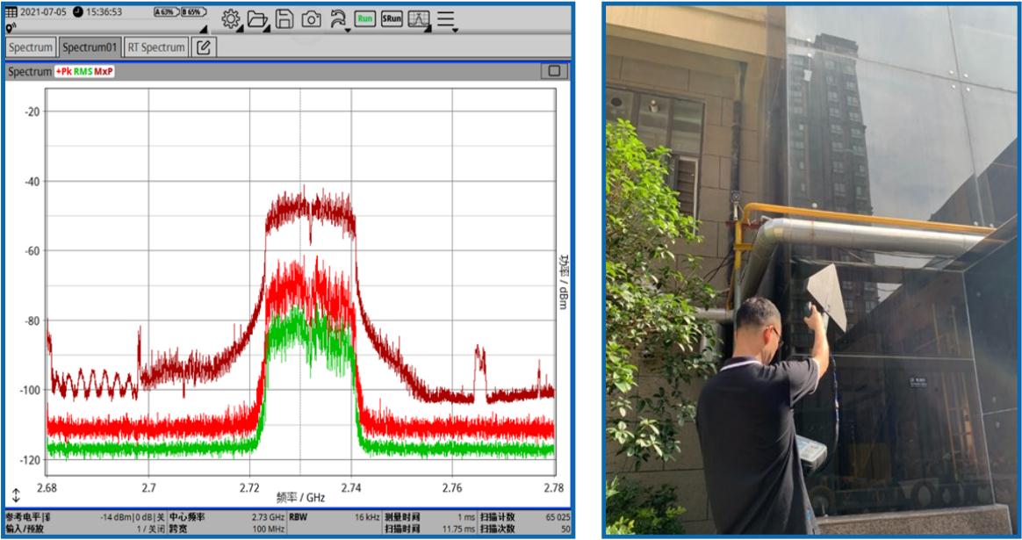
Task: Click the open folder icon
Action: (257, 19)
